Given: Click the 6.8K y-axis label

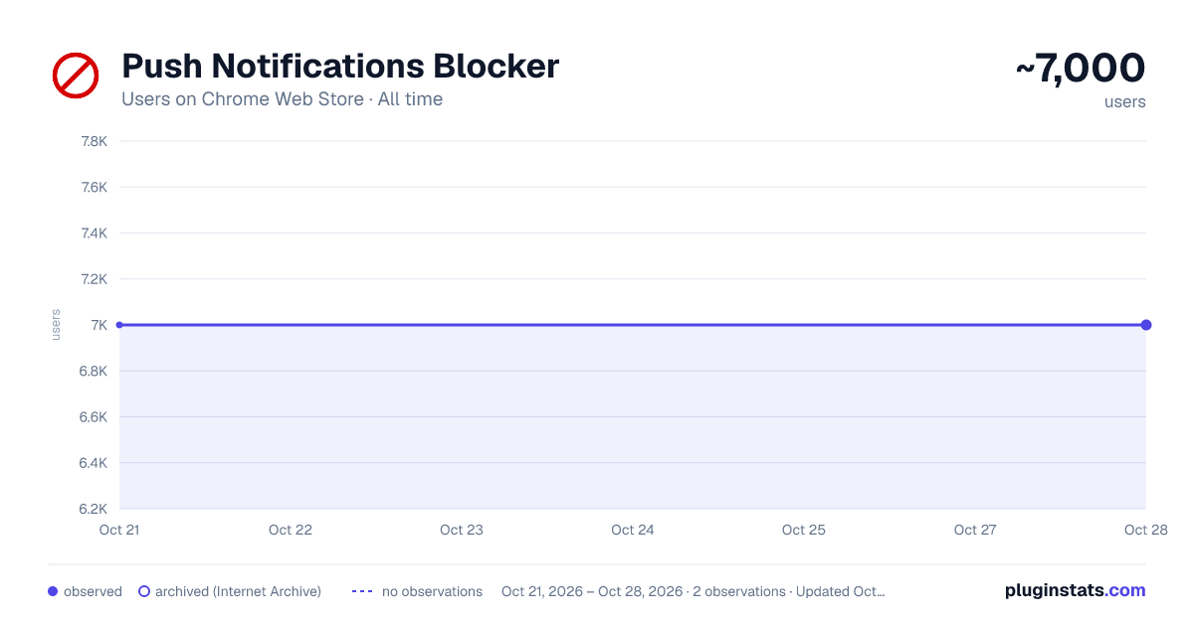Looking at the screenshot, I should 94,371.
